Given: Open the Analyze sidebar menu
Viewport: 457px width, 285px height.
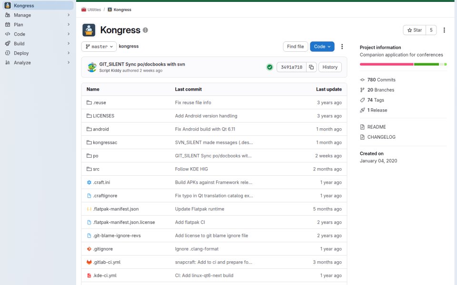Looking at the screenshot, I should tap(38, 63).
